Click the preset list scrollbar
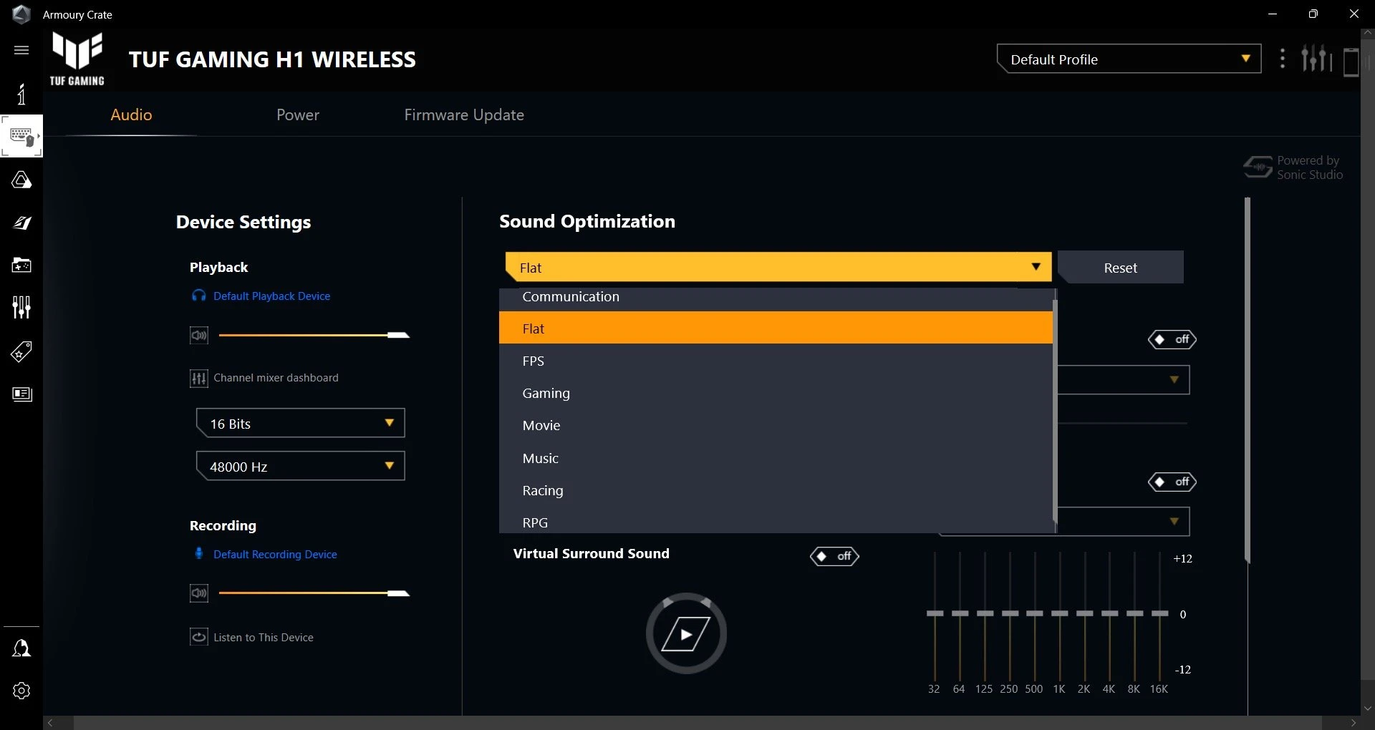The width and height of the screenshot is (1375, 730). (1055, 412)
